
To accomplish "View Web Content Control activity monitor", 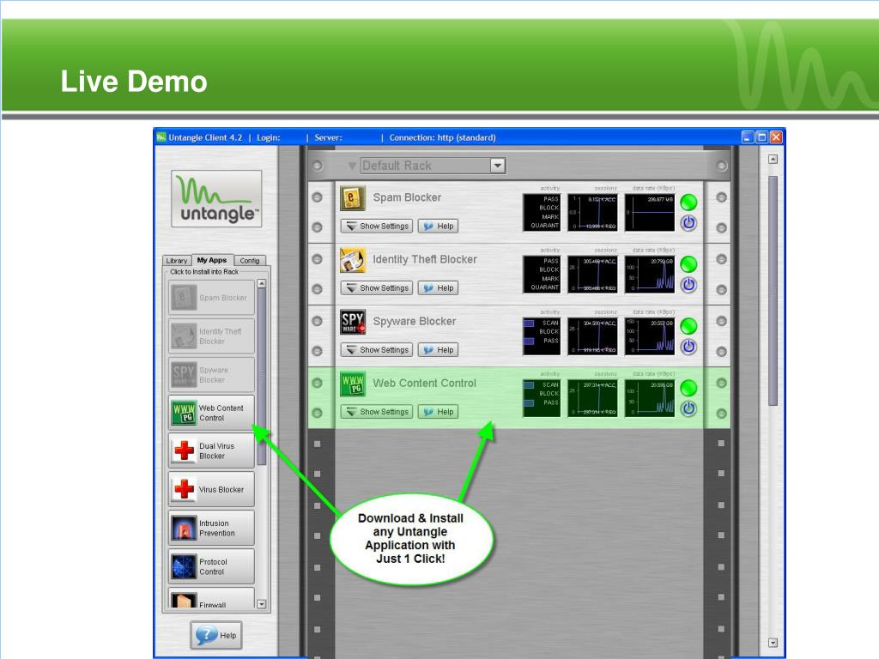I will 542,398.
